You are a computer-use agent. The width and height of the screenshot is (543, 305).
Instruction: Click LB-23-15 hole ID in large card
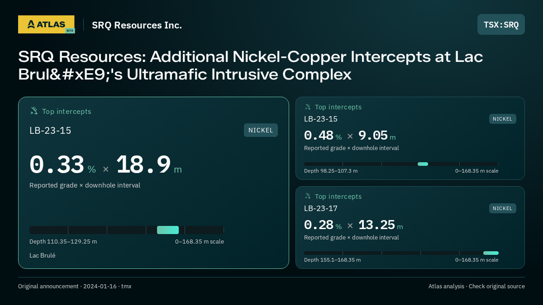coord(50,131)
